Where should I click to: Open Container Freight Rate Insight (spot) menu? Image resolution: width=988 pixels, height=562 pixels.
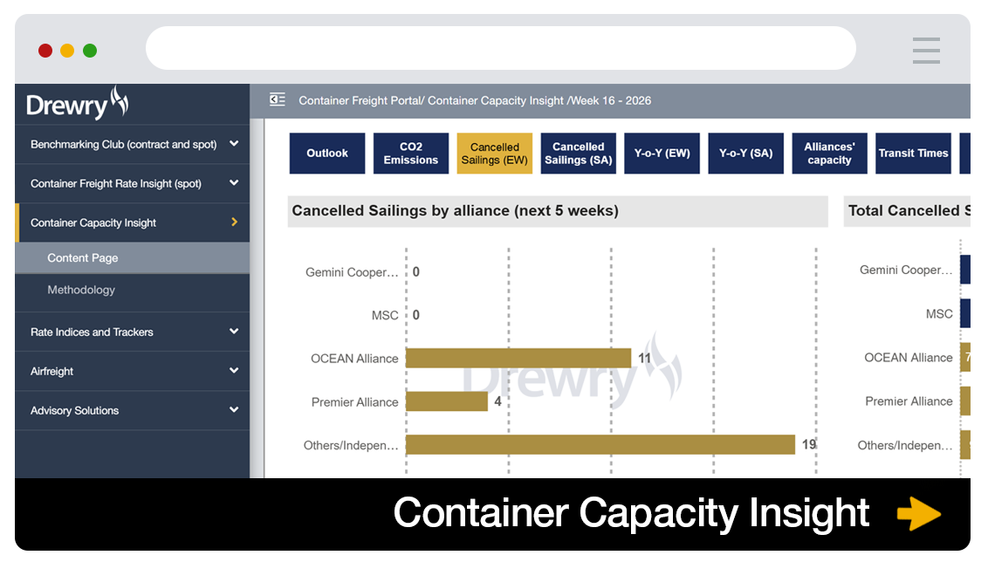133,183
